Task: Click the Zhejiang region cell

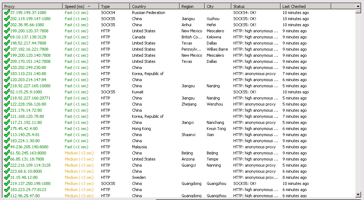Action: click(x=189, y=104)
